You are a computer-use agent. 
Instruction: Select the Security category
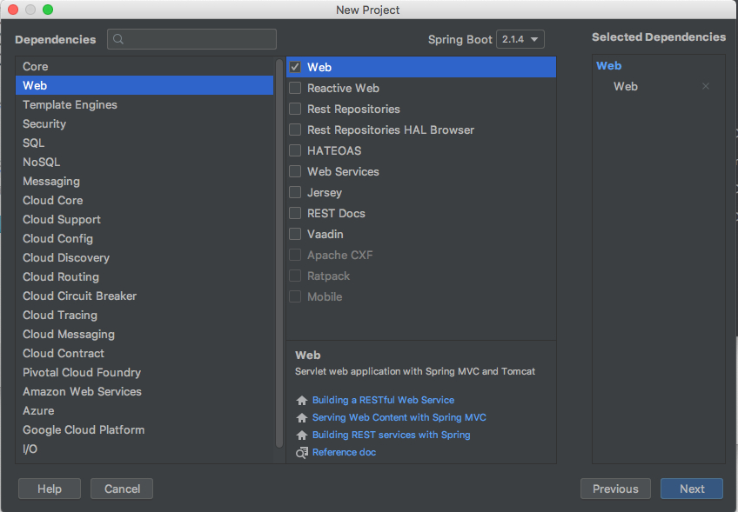[x=44, y=123]
